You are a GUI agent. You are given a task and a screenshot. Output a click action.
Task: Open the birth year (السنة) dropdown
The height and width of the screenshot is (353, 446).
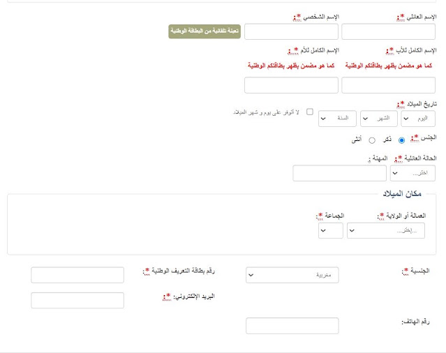pos(338,119)
